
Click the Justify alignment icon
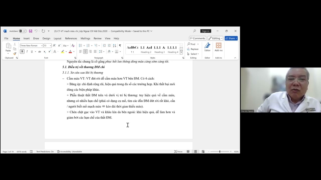point(95,51)
